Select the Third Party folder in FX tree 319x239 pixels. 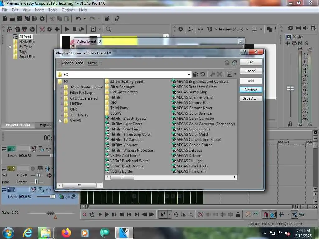pyautogui.click(x=76, y=115)
